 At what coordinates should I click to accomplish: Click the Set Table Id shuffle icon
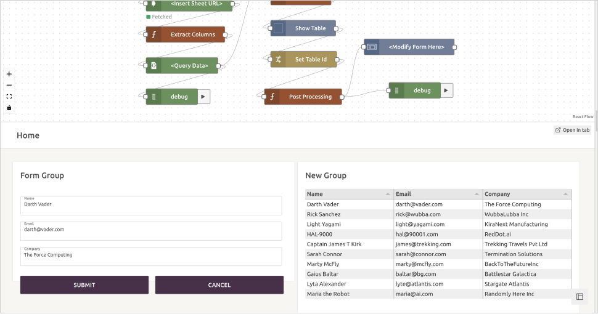click(278, 60)
